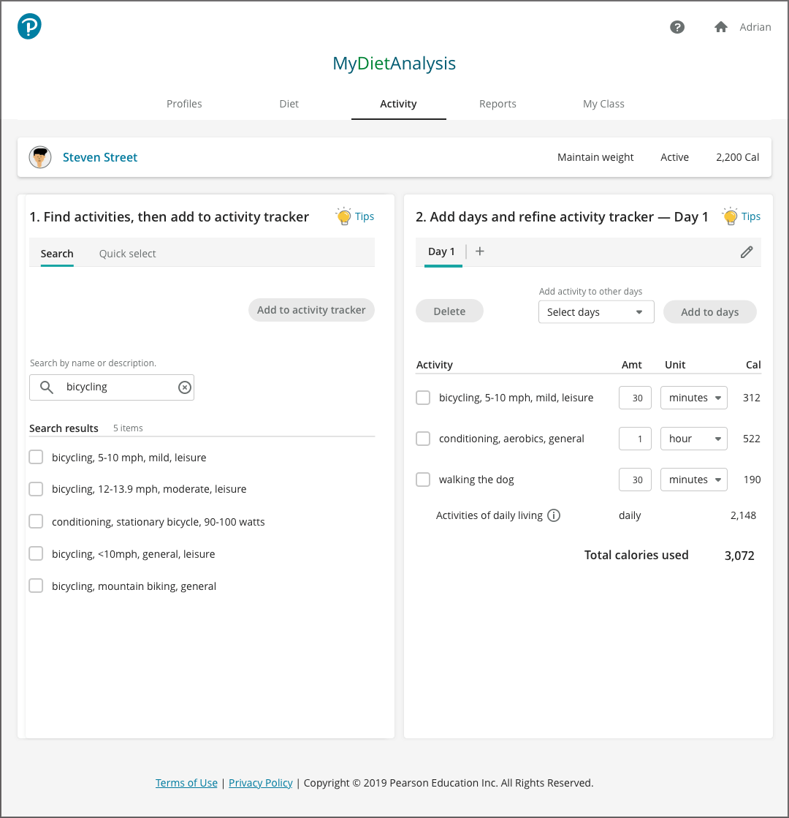The width and height of the screenshot is (789, 818).
Task: Click the amount field for bicycling activity
Action: point(635,398)
